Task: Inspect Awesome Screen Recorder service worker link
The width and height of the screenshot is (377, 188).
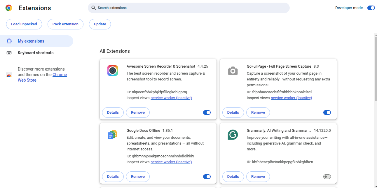Action: [171, 98]
